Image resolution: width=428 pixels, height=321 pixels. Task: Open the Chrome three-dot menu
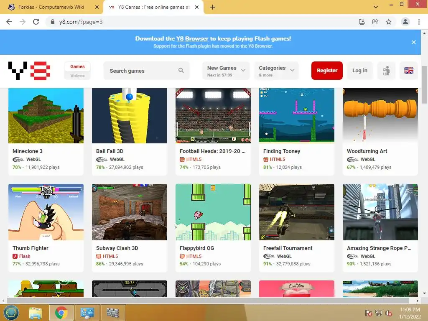(419, 22)
